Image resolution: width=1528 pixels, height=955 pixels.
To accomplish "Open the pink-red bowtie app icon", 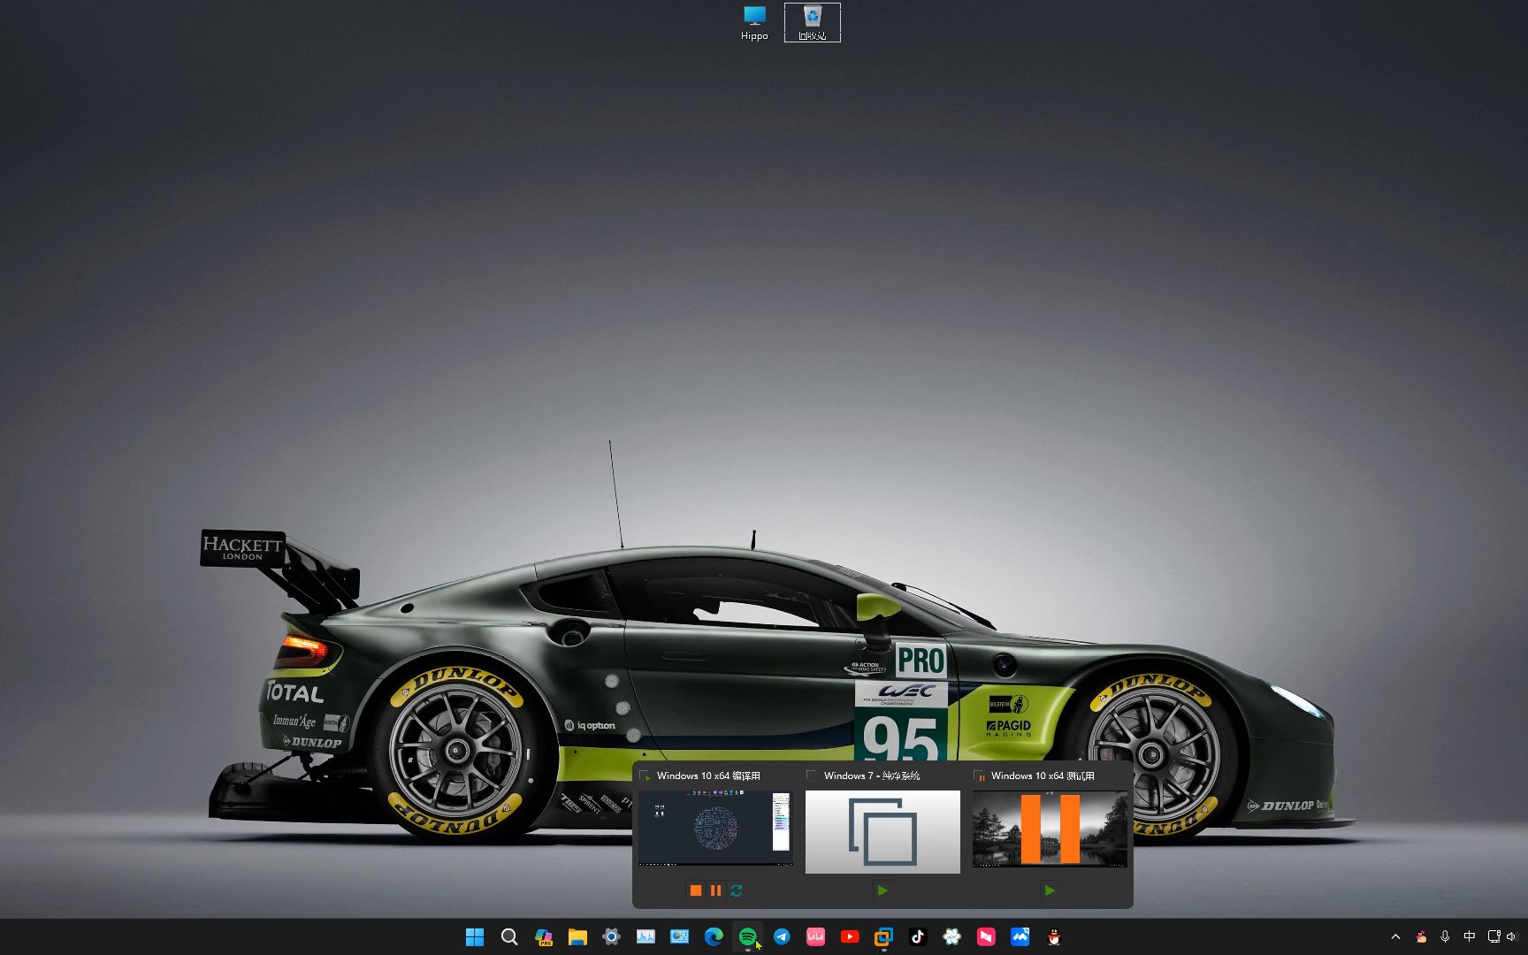I will [x=986, y=936].
